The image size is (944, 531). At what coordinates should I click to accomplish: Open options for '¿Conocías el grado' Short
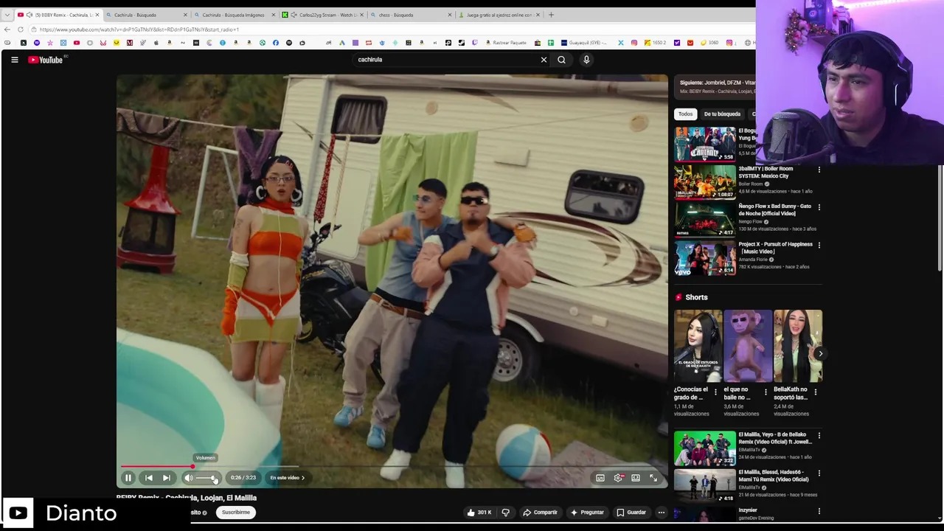(715, 392)
